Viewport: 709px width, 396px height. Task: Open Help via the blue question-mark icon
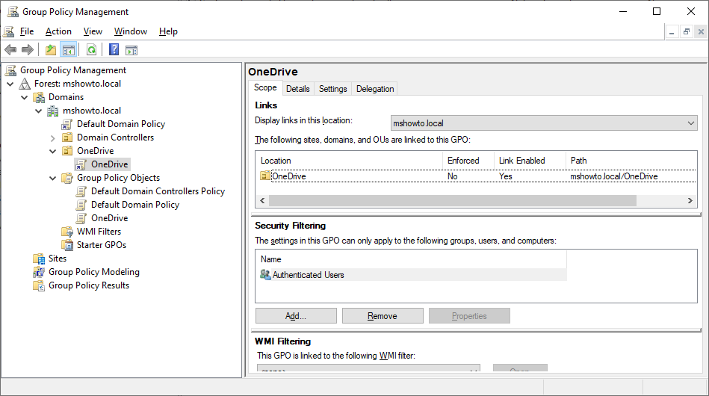114,49
